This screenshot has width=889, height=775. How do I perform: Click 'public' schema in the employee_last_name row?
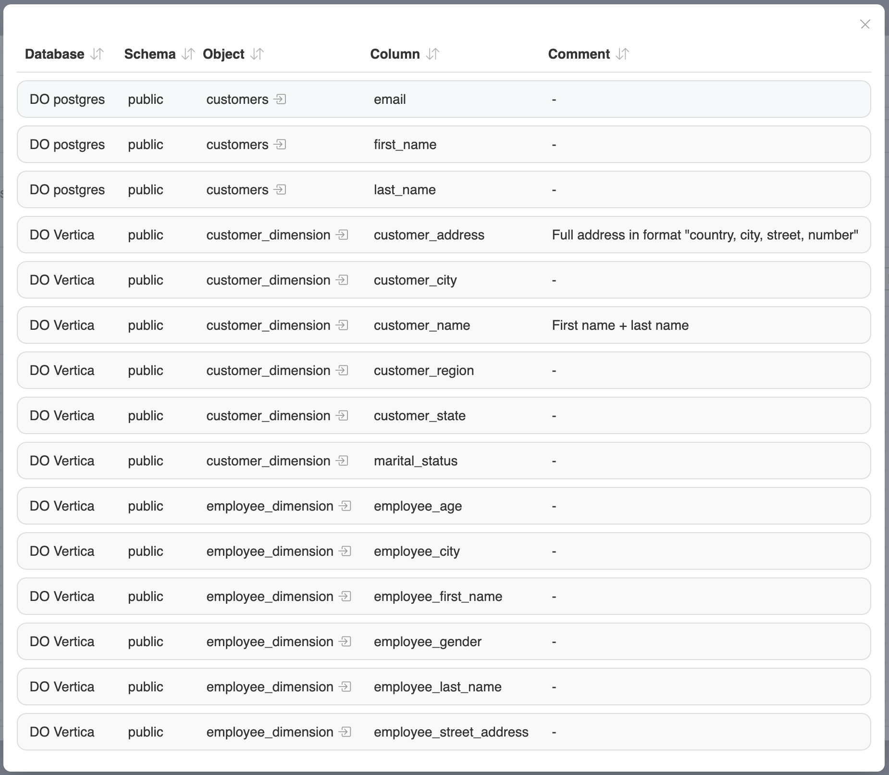point(146,687)
